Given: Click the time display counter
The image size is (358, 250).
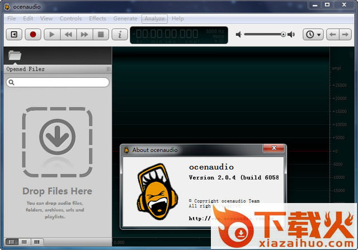Looking at the screenshot, I should pos(179,35).
